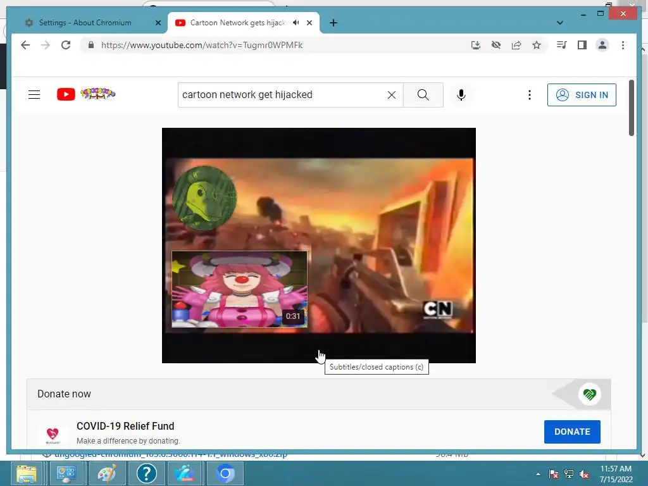
Task: Close the Cartoon Network YouTube tab
Action: click(x=309, y=23)
